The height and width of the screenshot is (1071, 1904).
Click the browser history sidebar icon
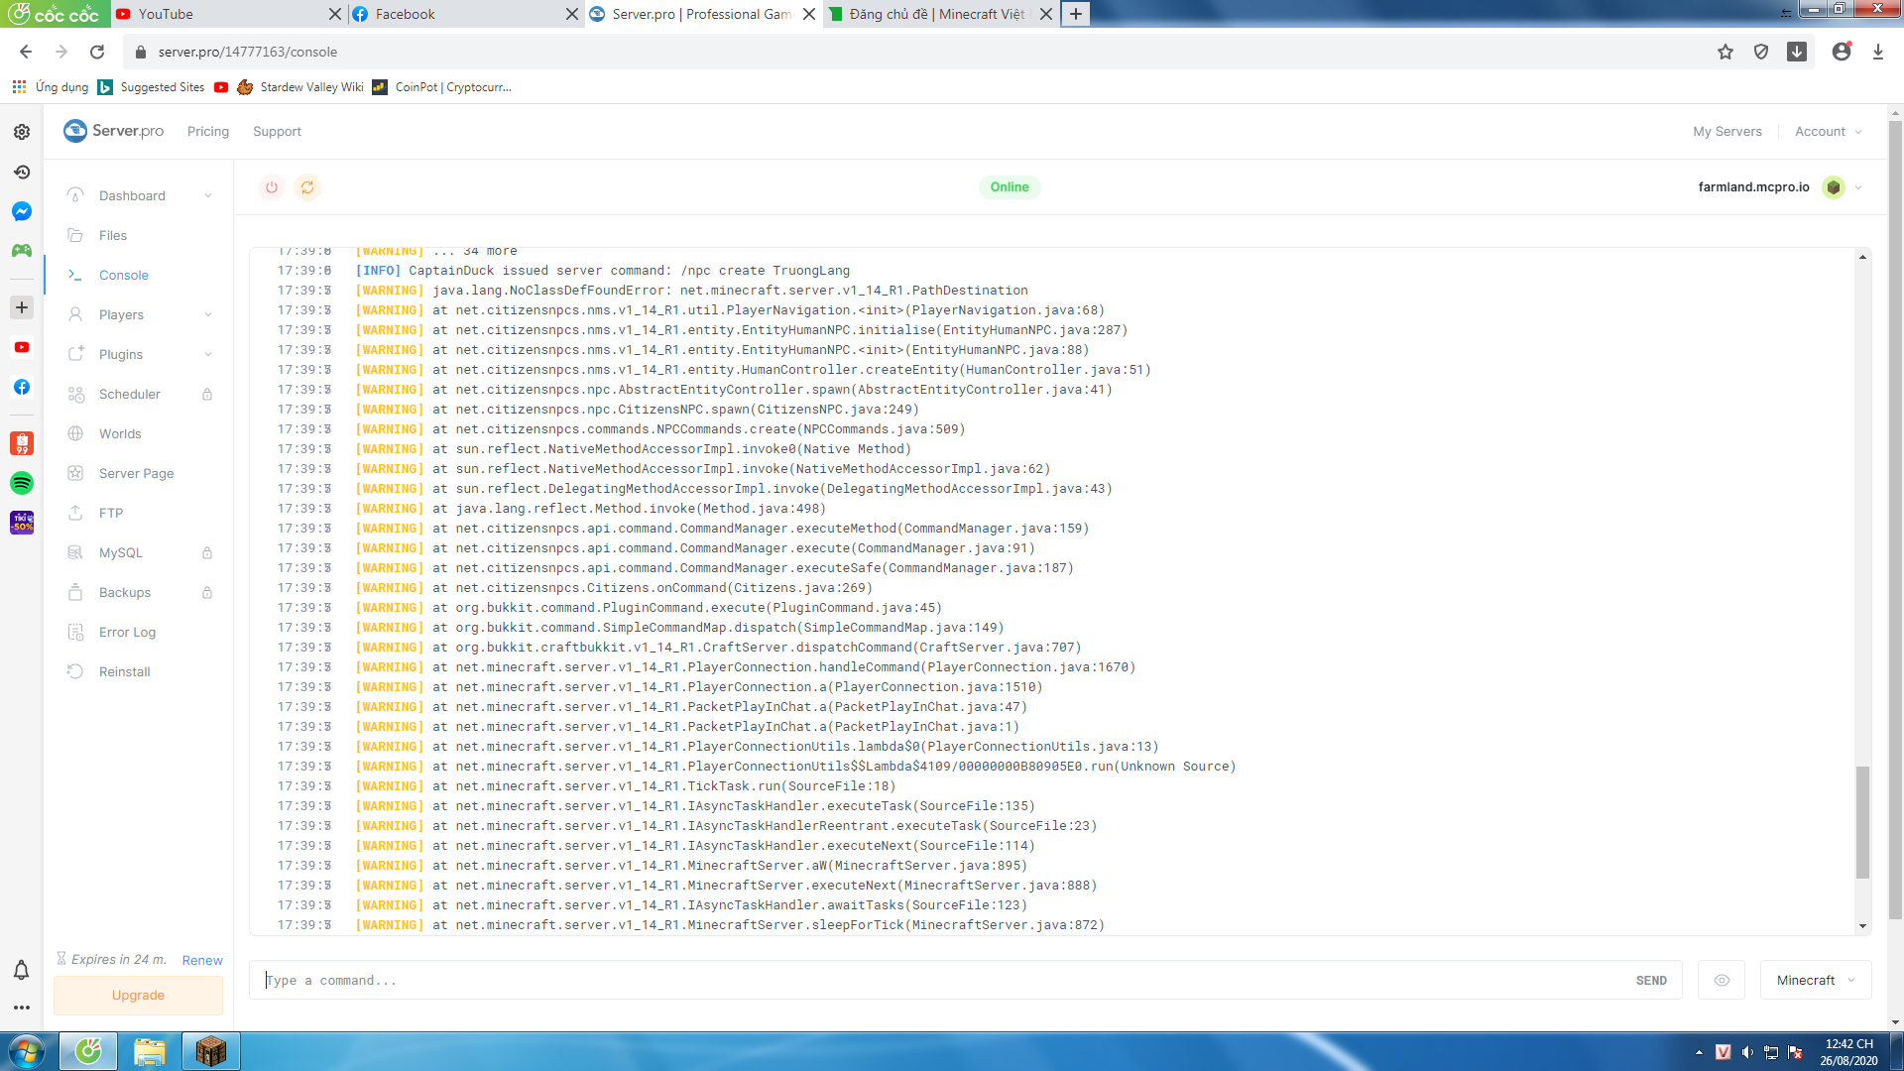(22, 172)
